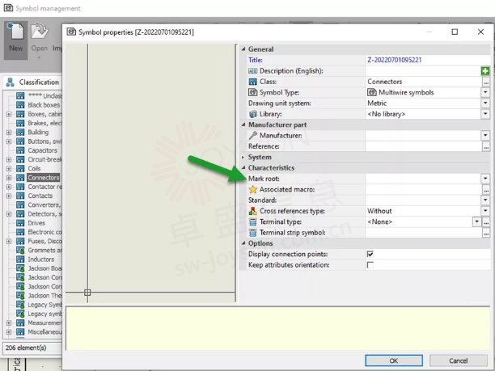Viewport: 495px width, 371px height.
Task: Click the Terminal strip symbol icon
Action: click(252, 233)
